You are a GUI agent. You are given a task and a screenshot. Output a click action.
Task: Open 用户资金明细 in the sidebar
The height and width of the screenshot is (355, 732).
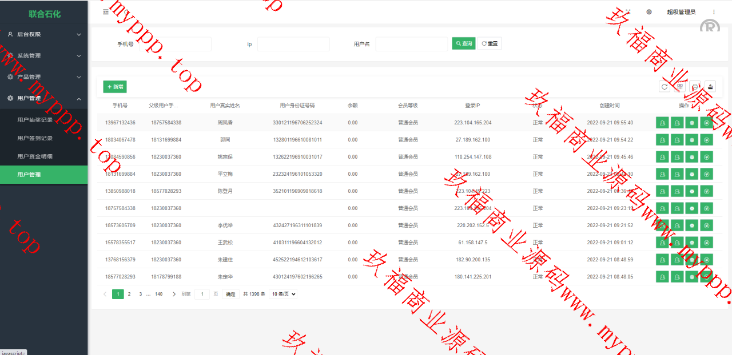pyautogui.click(x=35, y=156)
